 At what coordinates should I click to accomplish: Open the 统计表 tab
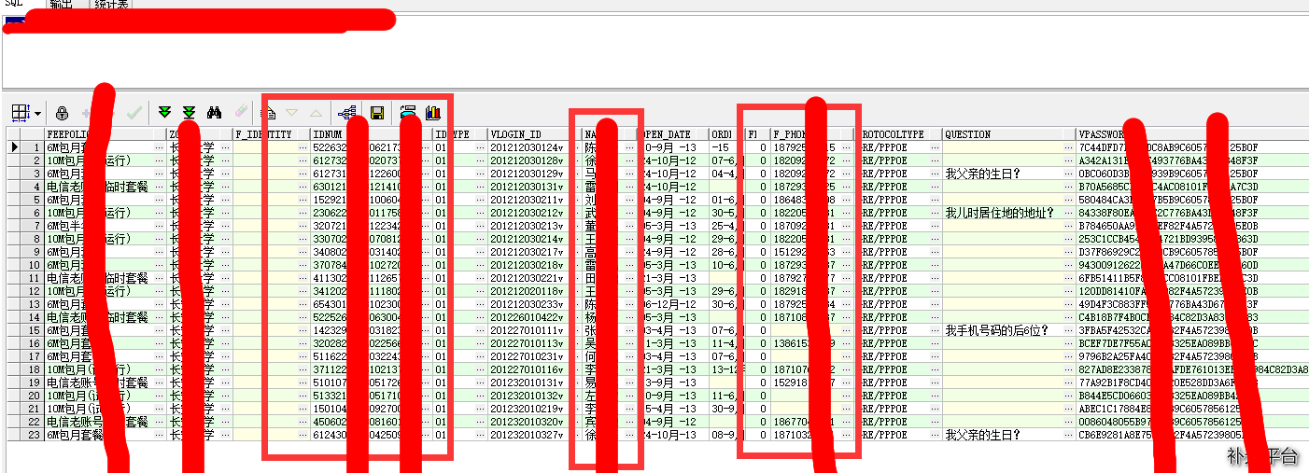(112, 5)
